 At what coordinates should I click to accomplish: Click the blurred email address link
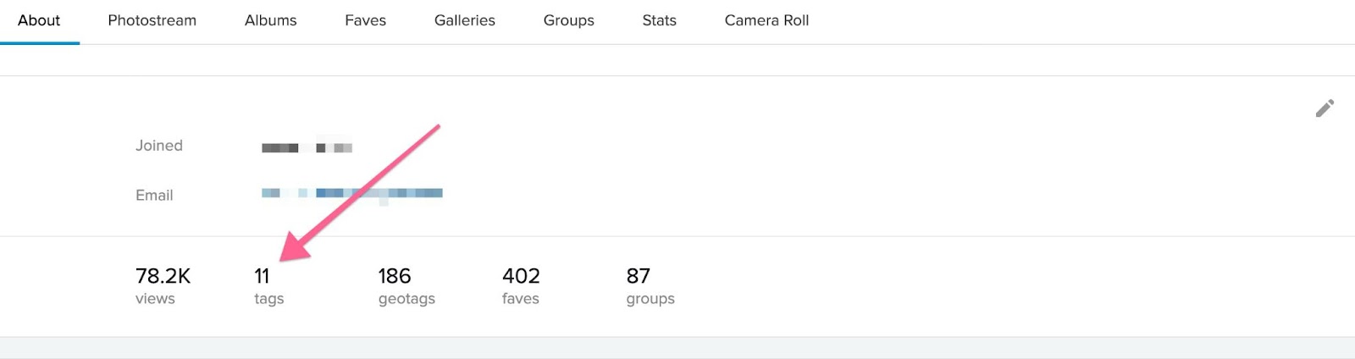[x=352, y=194]
